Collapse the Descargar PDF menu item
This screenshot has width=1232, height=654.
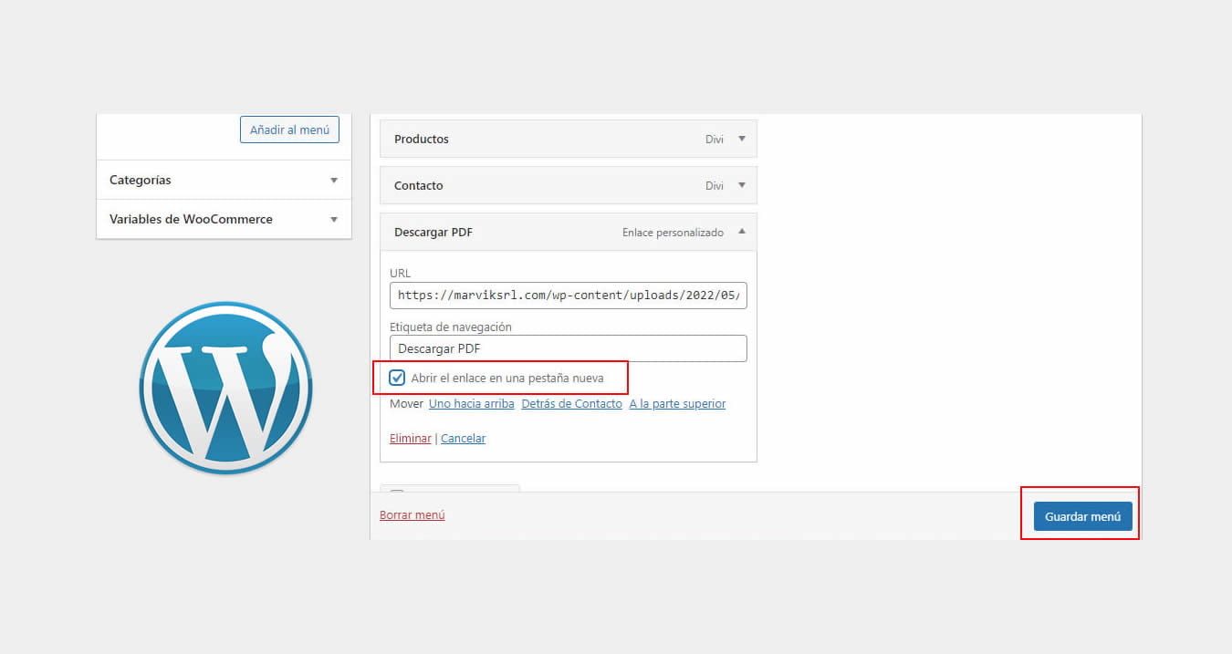(742, 232)
